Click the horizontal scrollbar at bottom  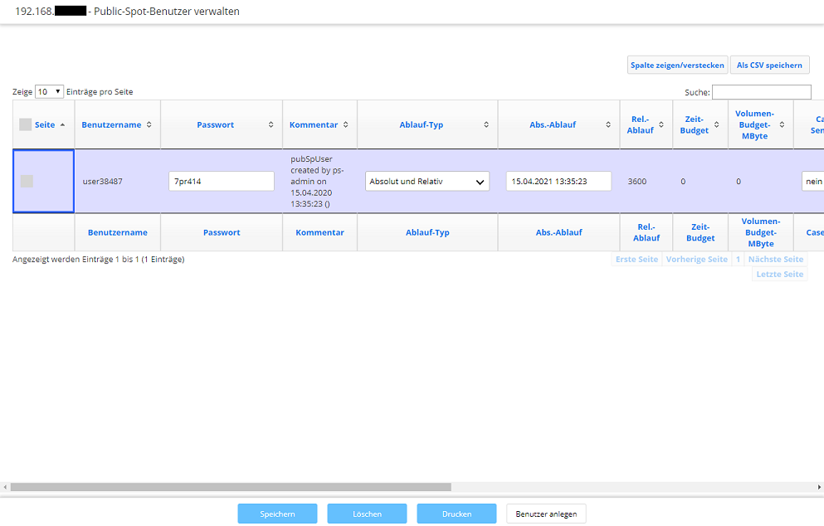(231, 487)
